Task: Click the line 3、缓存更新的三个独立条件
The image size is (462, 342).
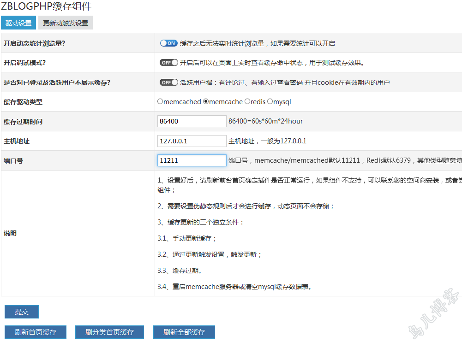Action: pyautogui.click(x=200, y=222)
